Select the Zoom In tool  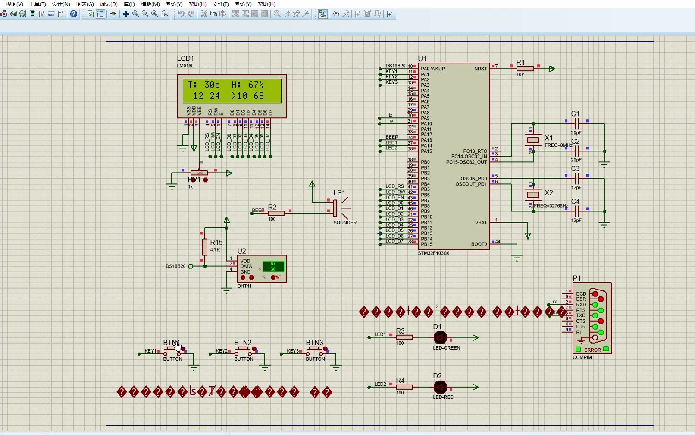point(135,14)
